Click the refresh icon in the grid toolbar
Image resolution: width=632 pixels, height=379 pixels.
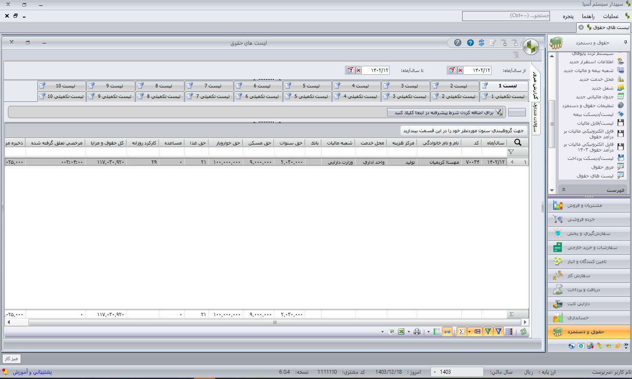524,332
